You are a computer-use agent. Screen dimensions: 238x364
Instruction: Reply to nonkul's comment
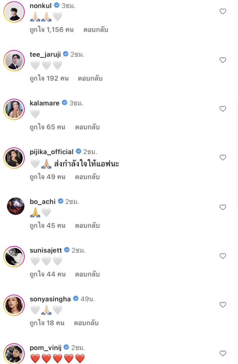[x=96, y=30]
